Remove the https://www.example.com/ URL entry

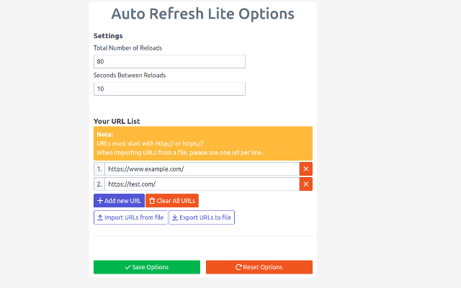tap(305, 168)
